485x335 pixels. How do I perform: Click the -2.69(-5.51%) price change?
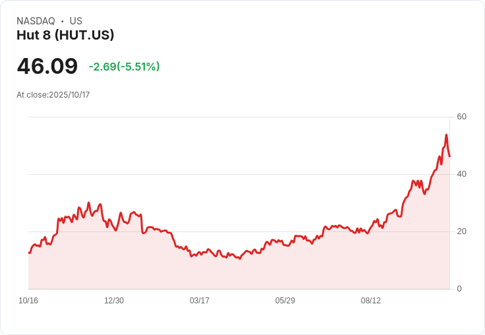pos(125,67)
